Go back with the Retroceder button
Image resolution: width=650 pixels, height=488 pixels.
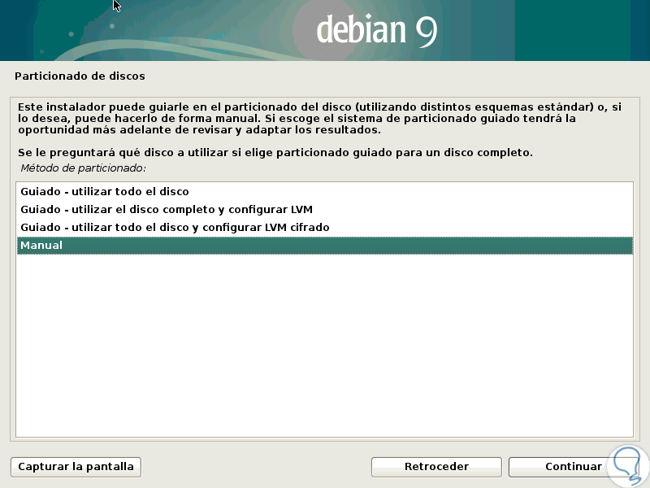[436, 467]
